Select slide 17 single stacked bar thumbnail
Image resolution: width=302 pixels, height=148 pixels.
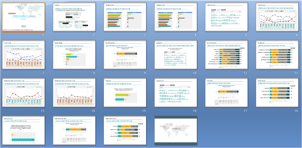(227, 93)
